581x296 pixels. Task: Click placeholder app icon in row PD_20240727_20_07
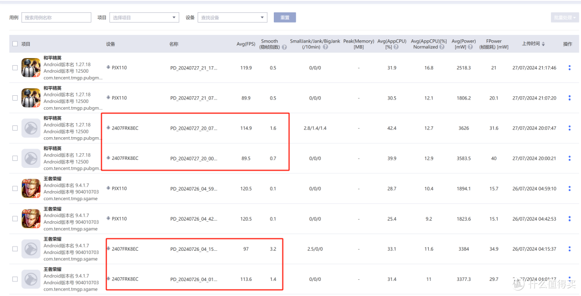[31, 128]
